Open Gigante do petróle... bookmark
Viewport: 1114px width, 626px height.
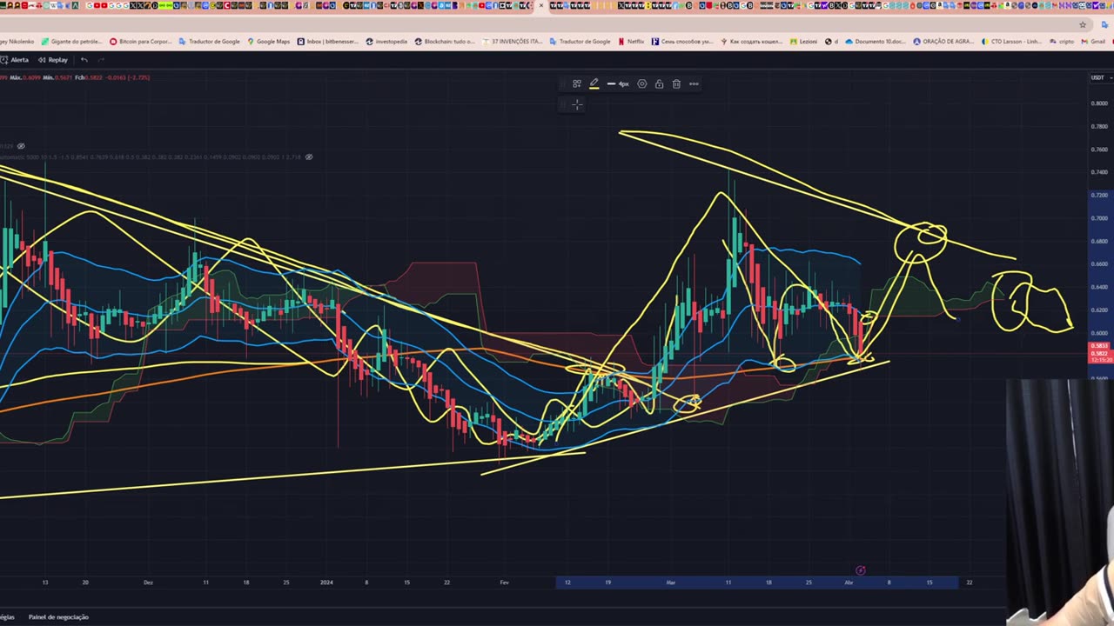pos(71,42)
